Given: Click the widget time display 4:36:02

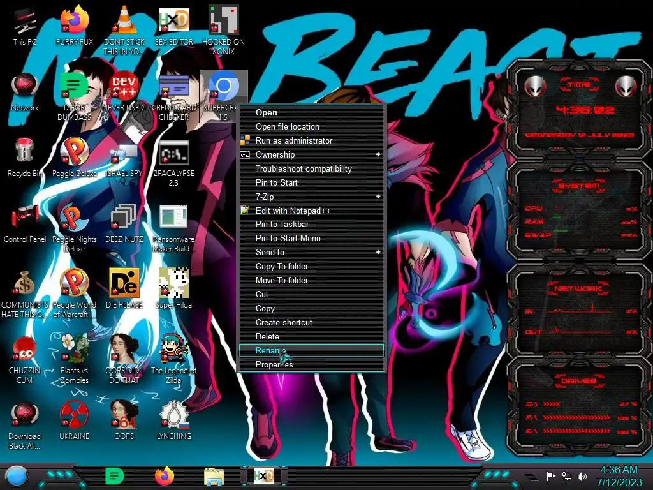Looking at the screenshot, I should click(585, 110).
